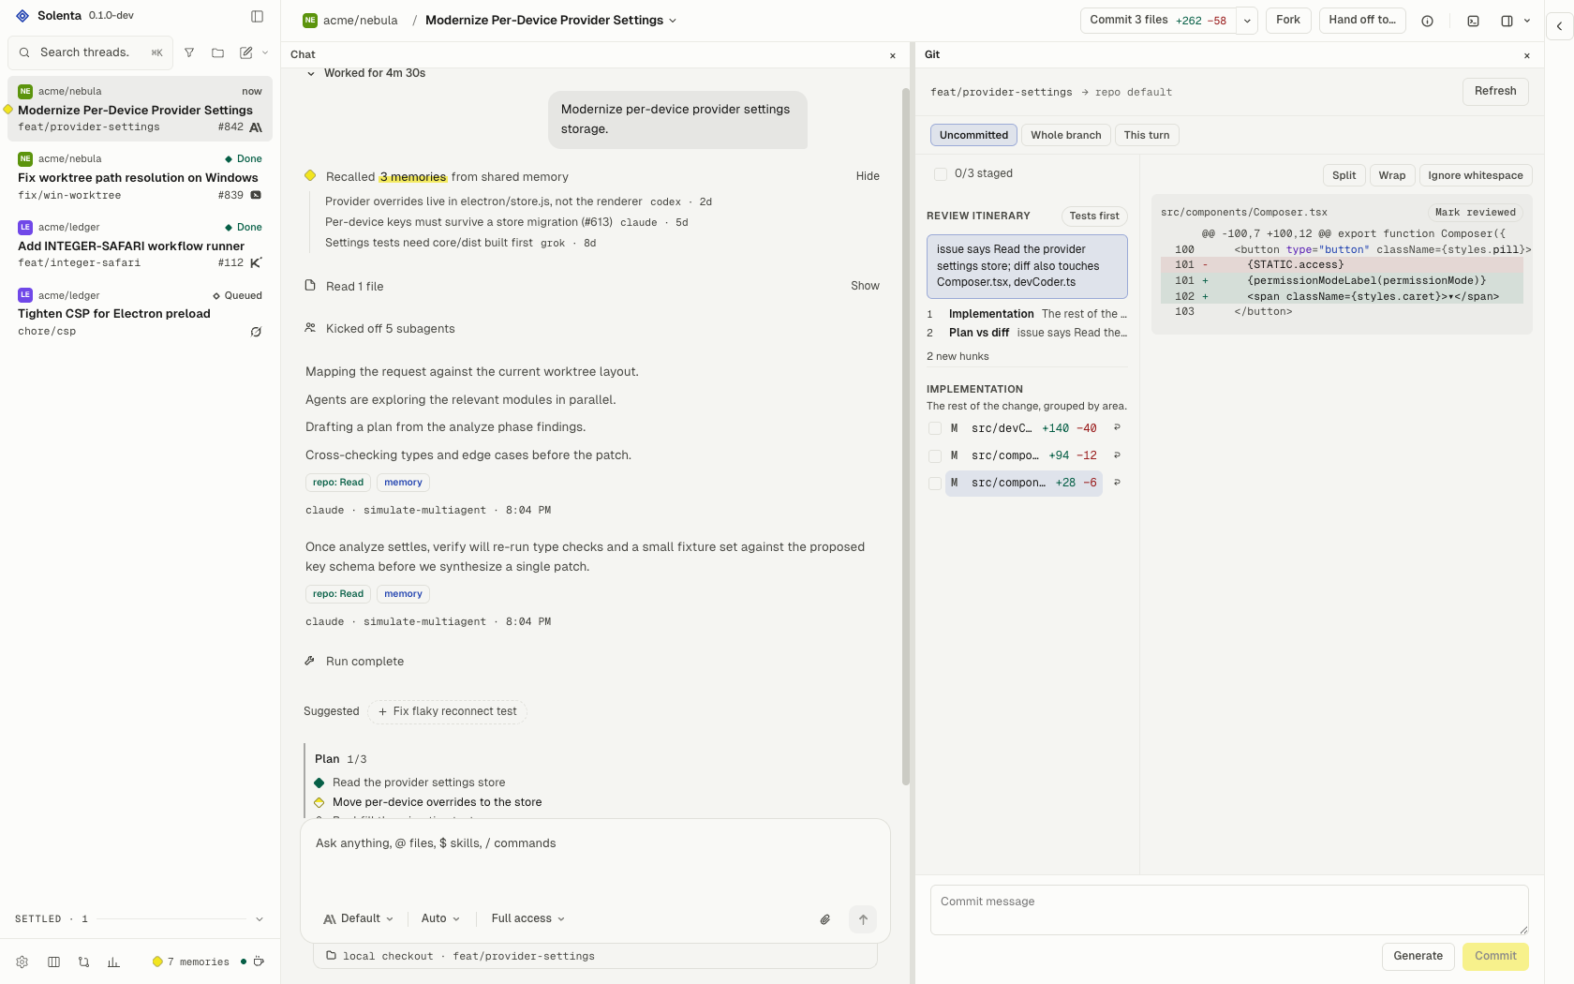The image size is (1574, 984).
Task: Click the Refresh button in Git panel
Action: coord(1495,91)
